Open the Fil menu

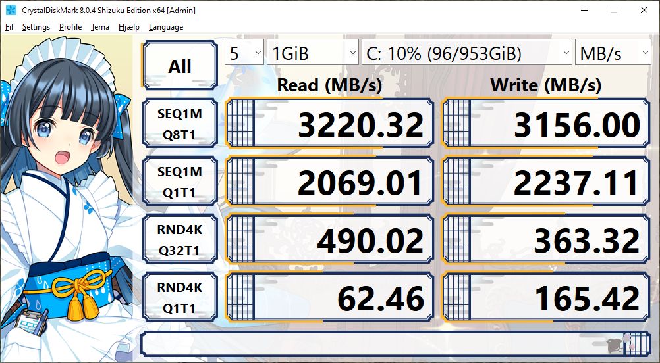point(9,27)
